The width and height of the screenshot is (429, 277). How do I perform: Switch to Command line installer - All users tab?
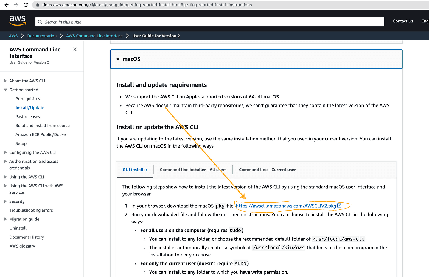tap(193, 170)
